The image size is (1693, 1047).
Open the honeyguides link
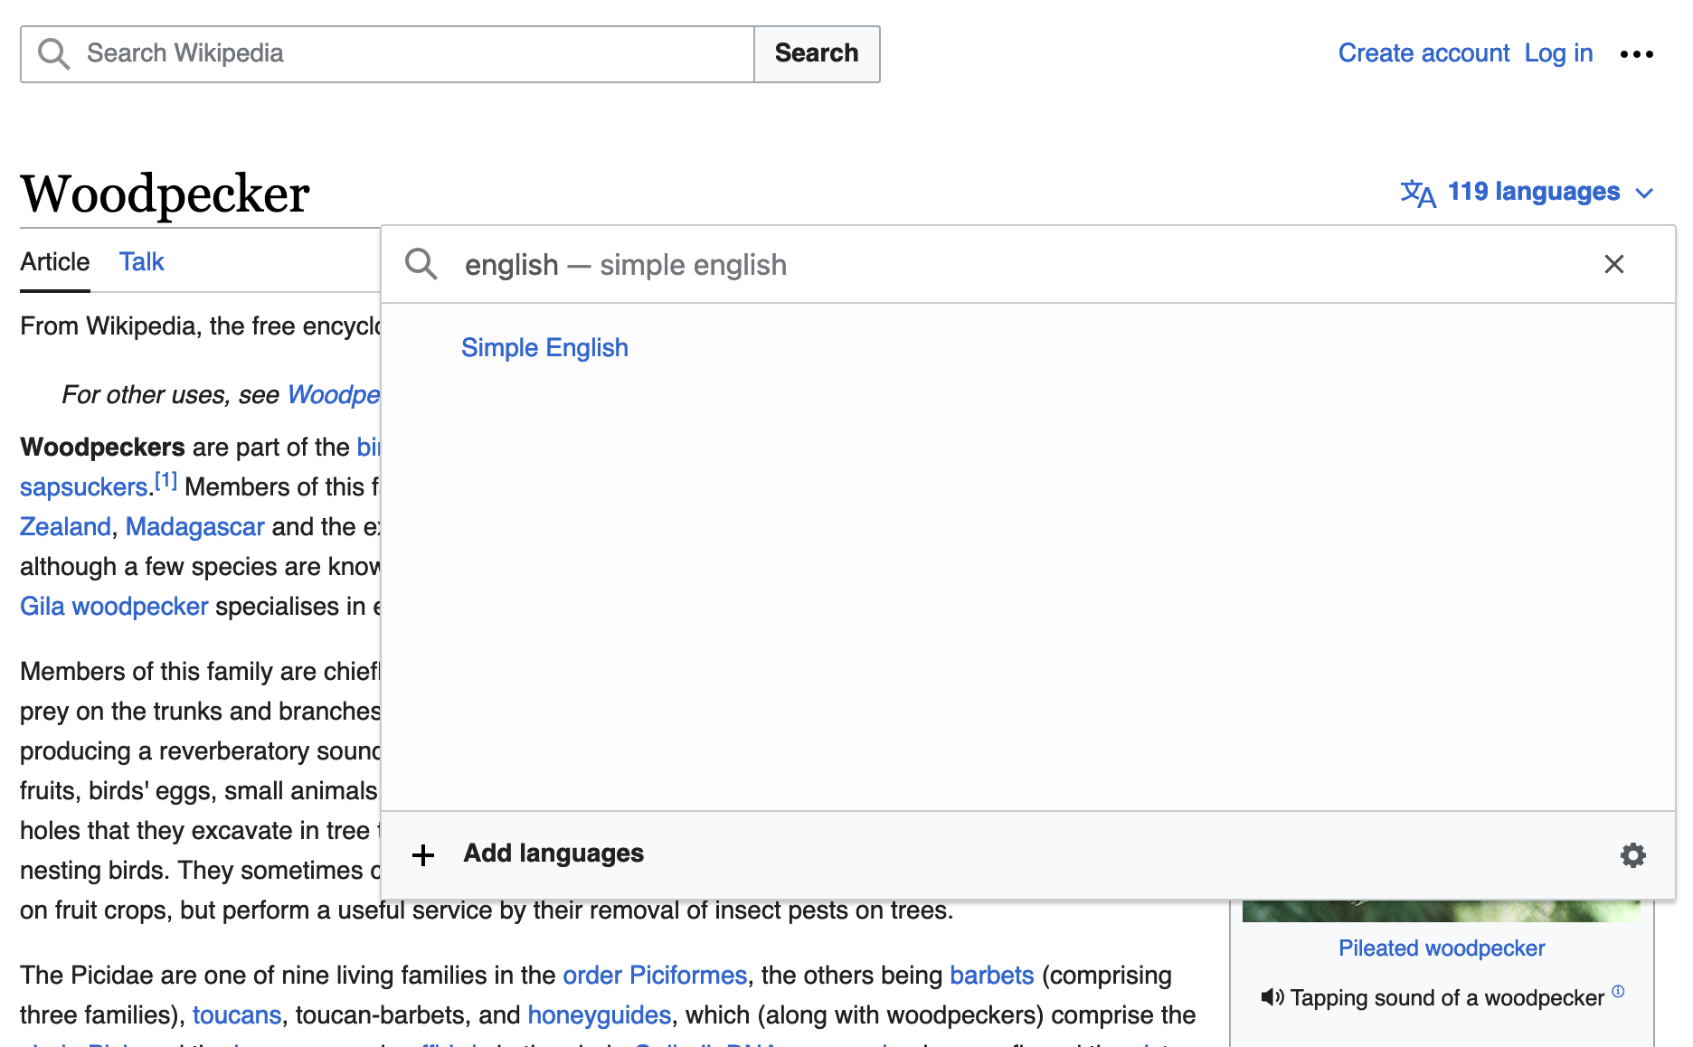pyautogui.click(x=599, y=1015)
